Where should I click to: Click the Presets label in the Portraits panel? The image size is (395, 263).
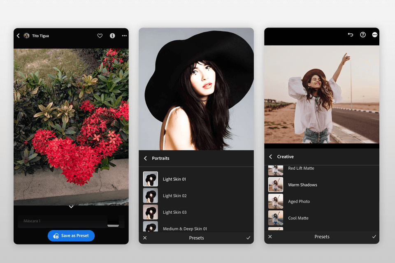pyautogui.click(x=197, y=238)
